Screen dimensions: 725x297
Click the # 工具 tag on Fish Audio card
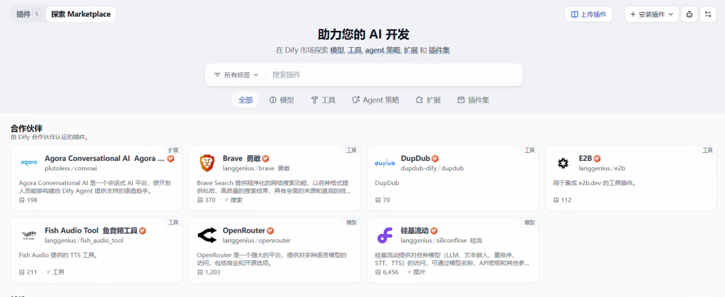[x=56, y=272]
